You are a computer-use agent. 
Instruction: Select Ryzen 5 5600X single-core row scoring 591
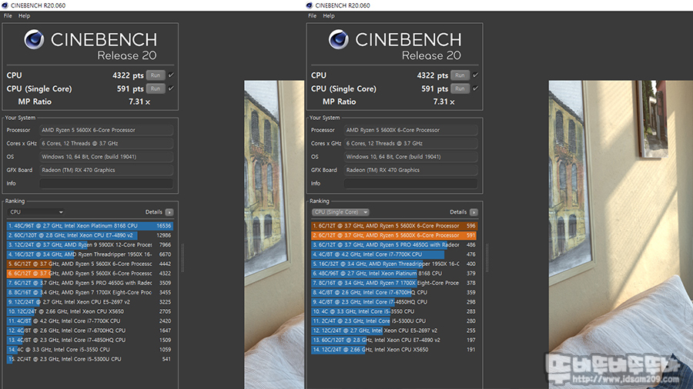(394, 235)
